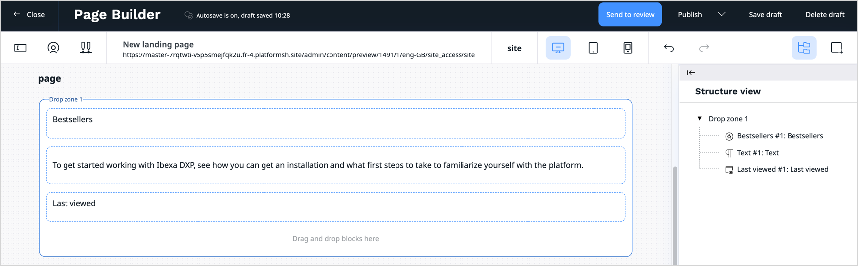858x266 pixels.
Task: Collapse the Structure view side panel
Action: click(x=691, y=72)
